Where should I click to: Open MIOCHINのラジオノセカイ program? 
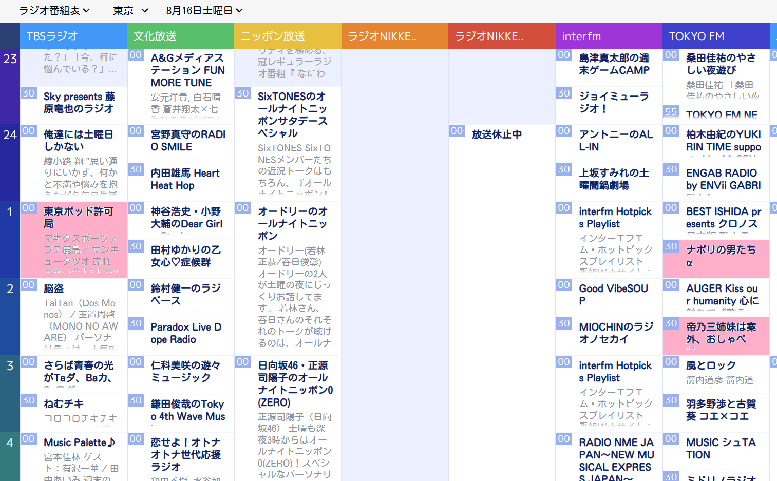pos(609,336)
